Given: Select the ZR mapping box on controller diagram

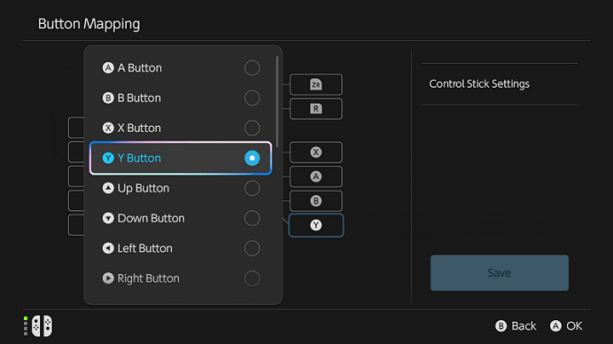Looking at the screenshot, I should 316,84.
